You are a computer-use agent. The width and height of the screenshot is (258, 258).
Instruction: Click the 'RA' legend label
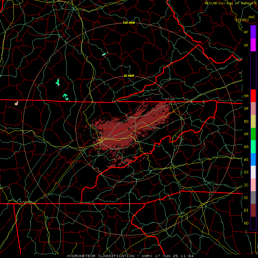coord(246,147)
